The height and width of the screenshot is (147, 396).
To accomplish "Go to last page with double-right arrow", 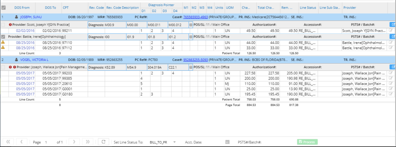I will point(87,142).
